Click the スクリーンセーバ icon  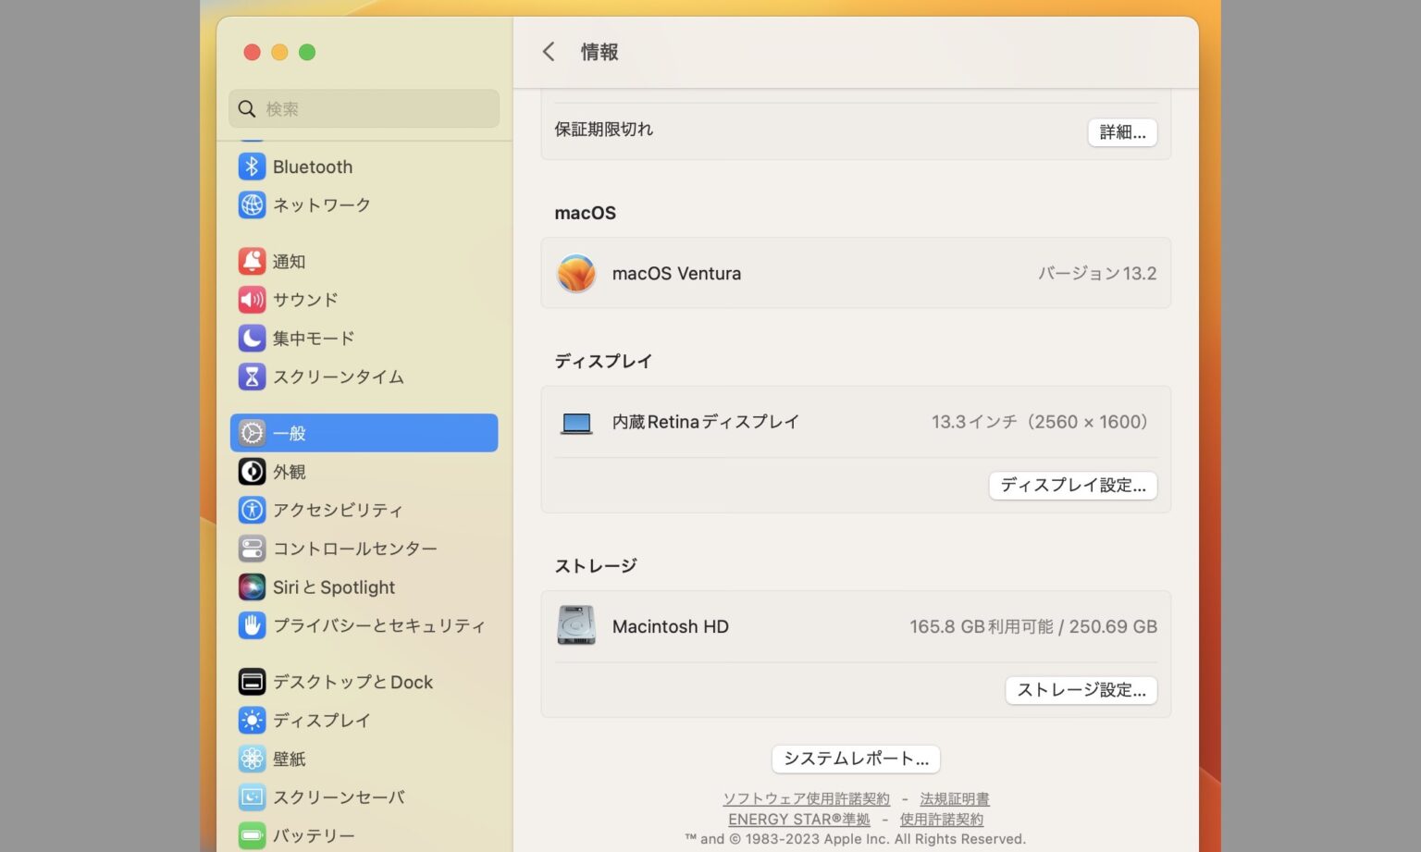pyautogui.click(x=252, y=796)
